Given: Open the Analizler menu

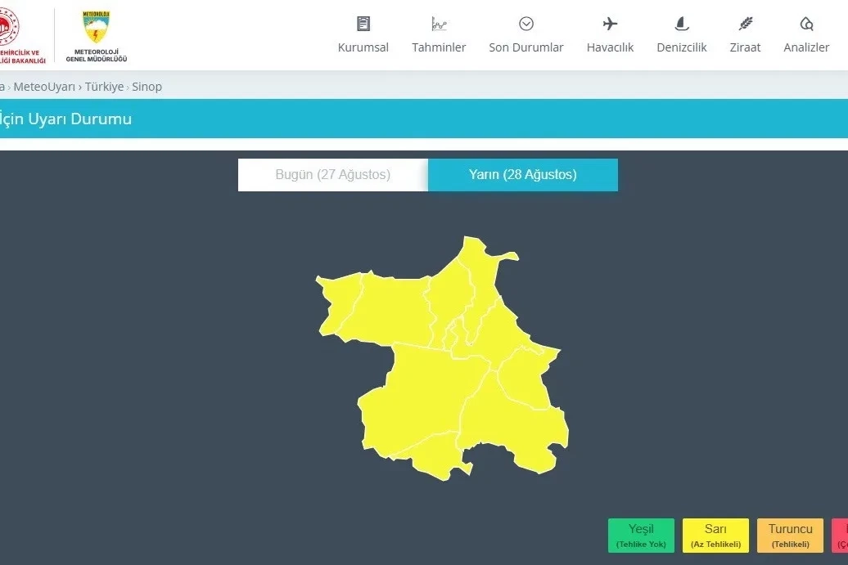Looking at the screenshot, I should coord(806,47).
